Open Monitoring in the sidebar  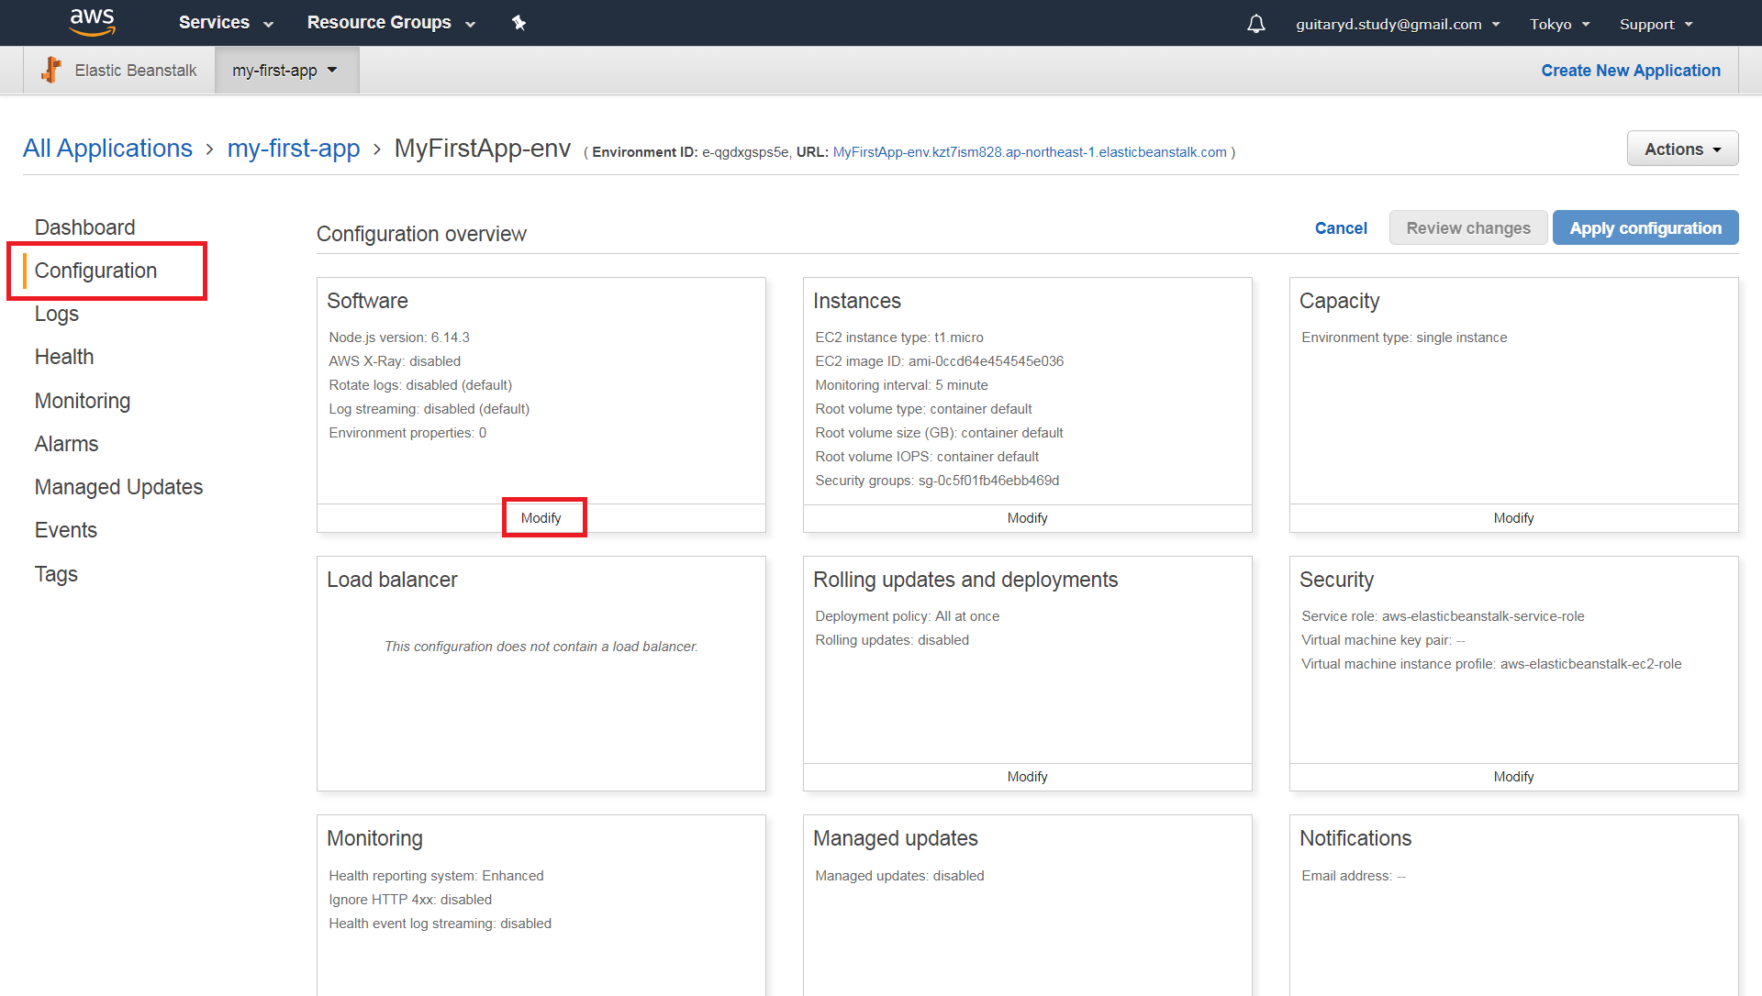click(x=83, y=401)
